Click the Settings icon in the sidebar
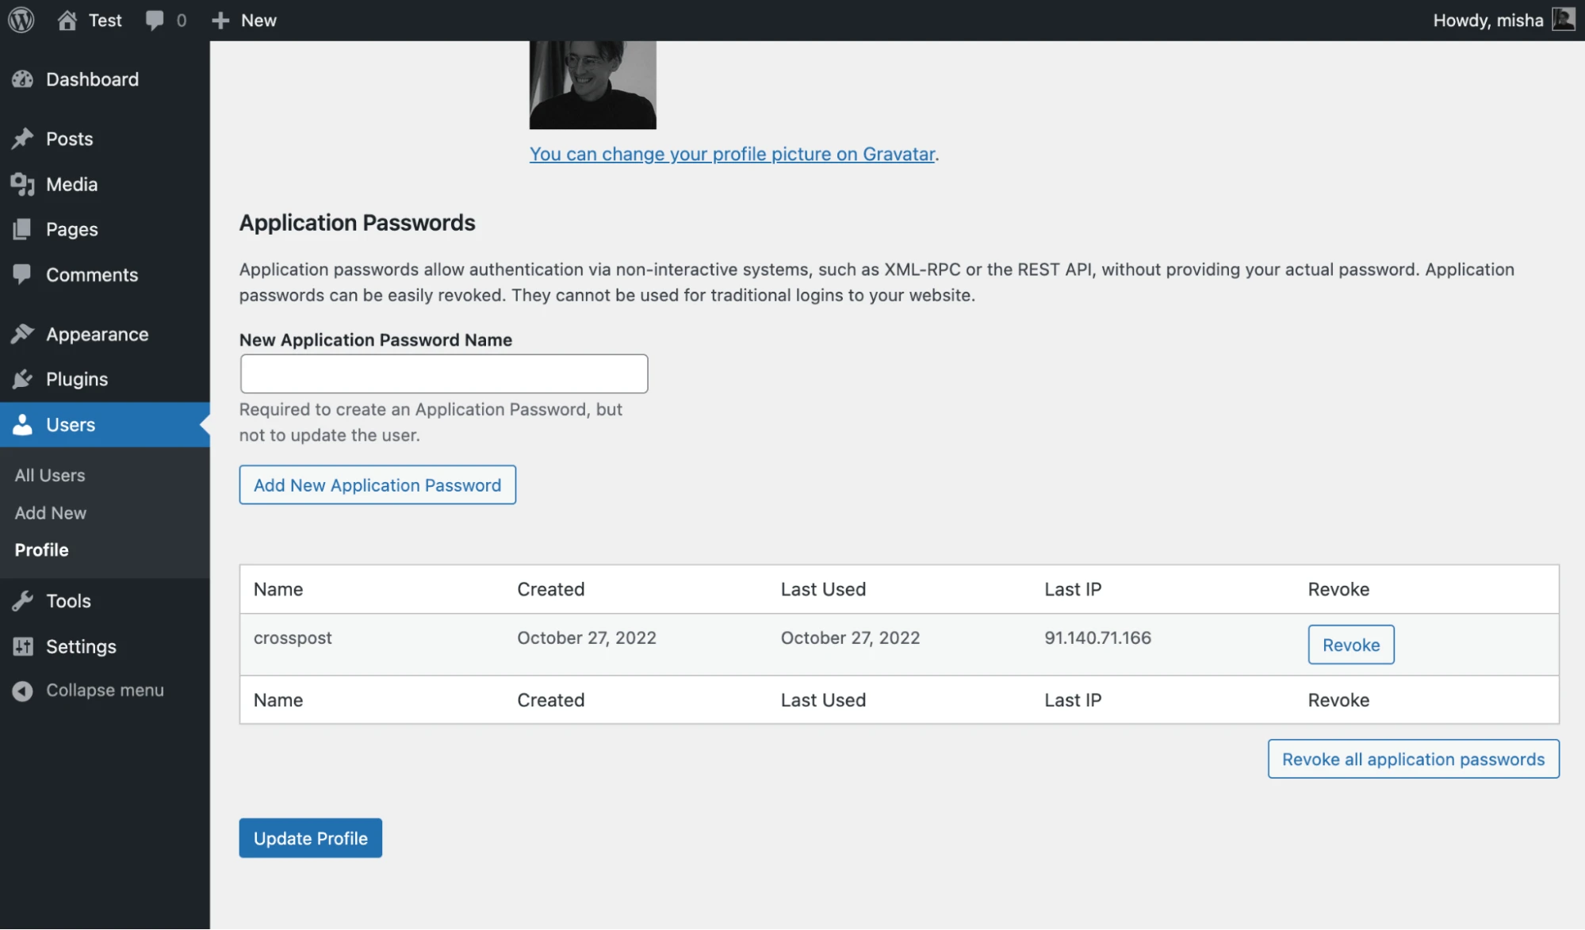The height and width of the screenshot is (930, 1585). tap(22, 646)
